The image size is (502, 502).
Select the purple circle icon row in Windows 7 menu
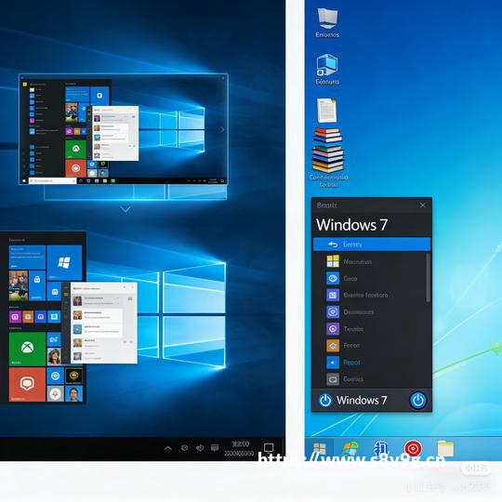[x=371, y=329]
